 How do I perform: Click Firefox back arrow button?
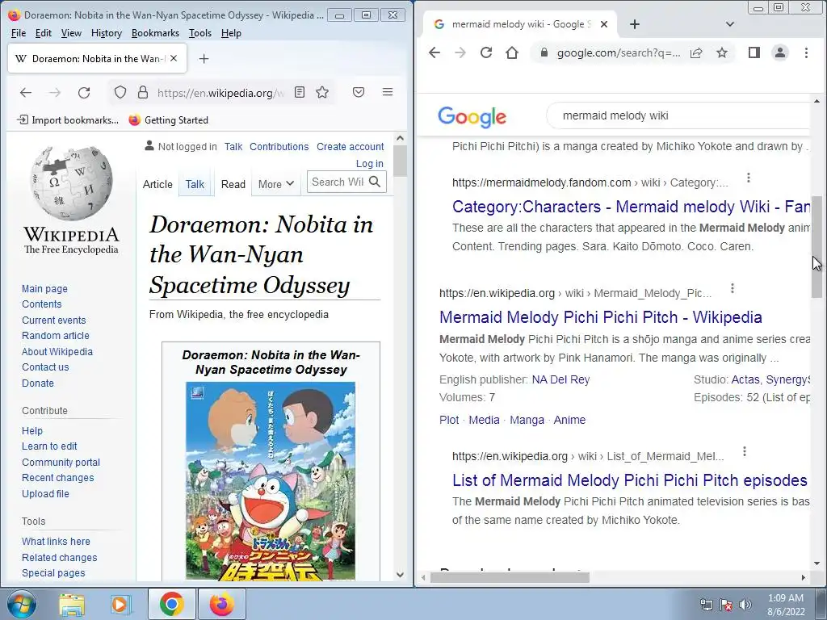point(25,93)
